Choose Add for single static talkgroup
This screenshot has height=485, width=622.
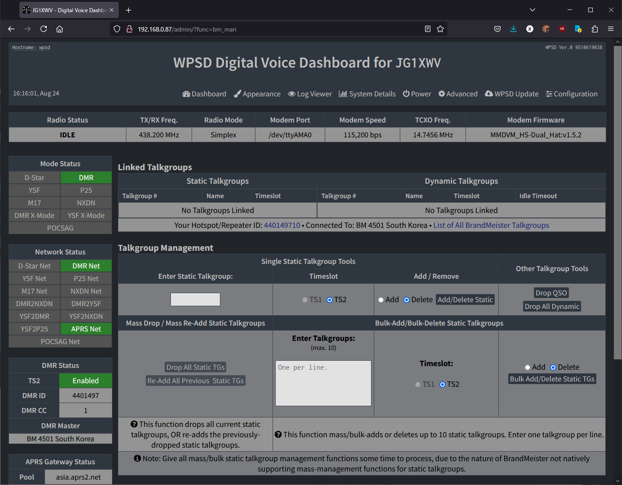[x=381, y=300]
